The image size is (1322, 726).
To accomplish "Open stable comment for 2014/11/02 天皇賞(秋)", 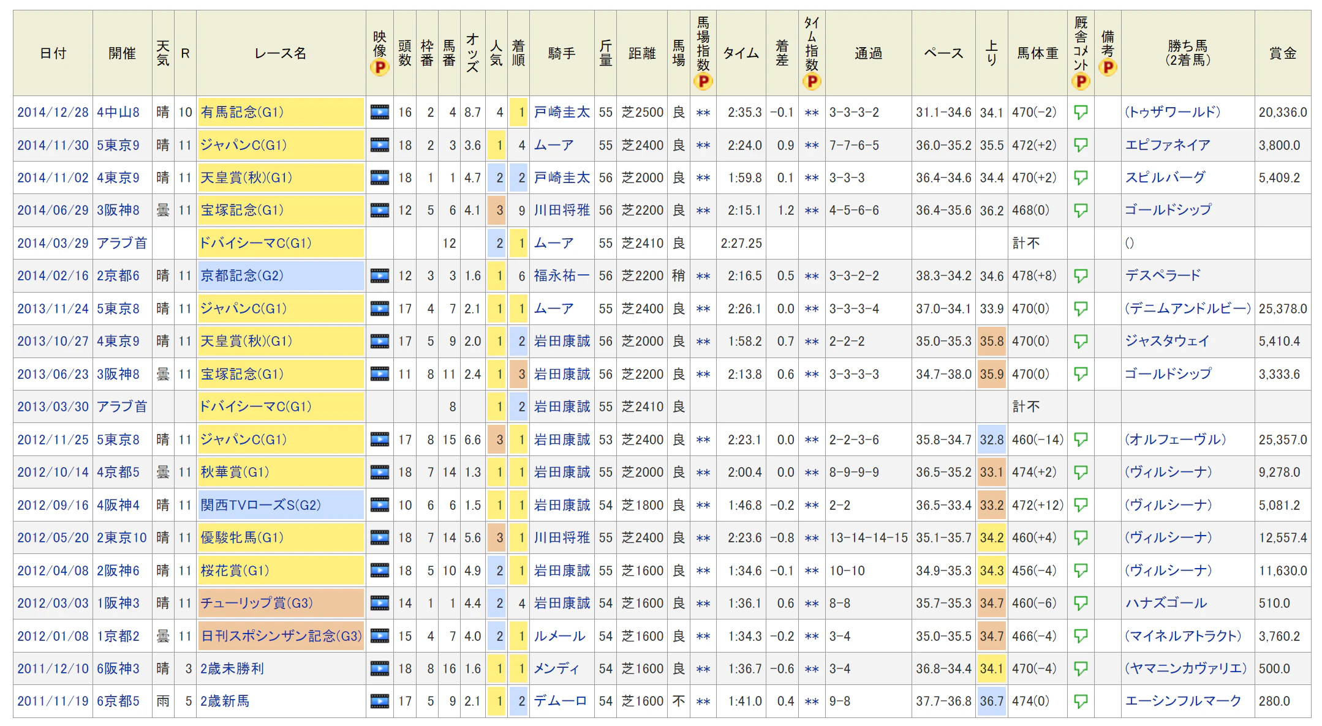I will click(1081, 178).
